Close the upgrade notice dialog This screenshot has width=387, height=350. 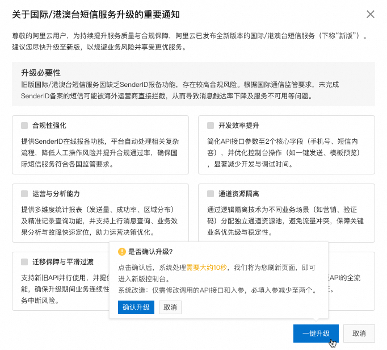[x=370, y=14]
